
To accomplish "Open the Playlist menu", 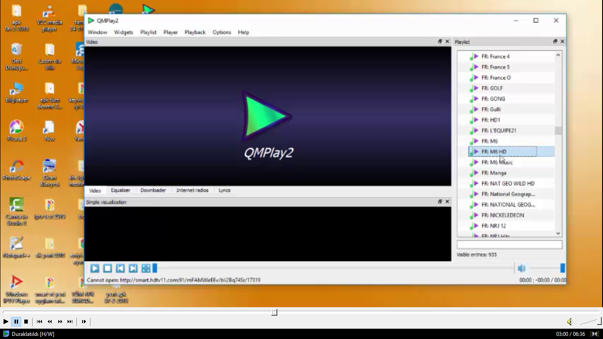I will point(148,32).
